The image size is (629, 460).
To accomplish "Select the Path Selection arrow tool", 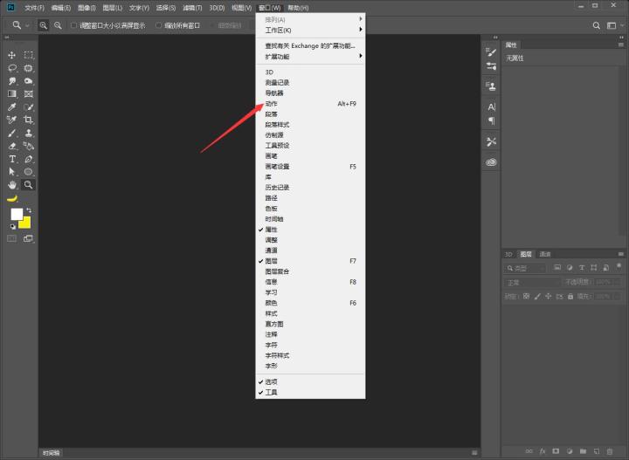I will (x=11, y=172).
